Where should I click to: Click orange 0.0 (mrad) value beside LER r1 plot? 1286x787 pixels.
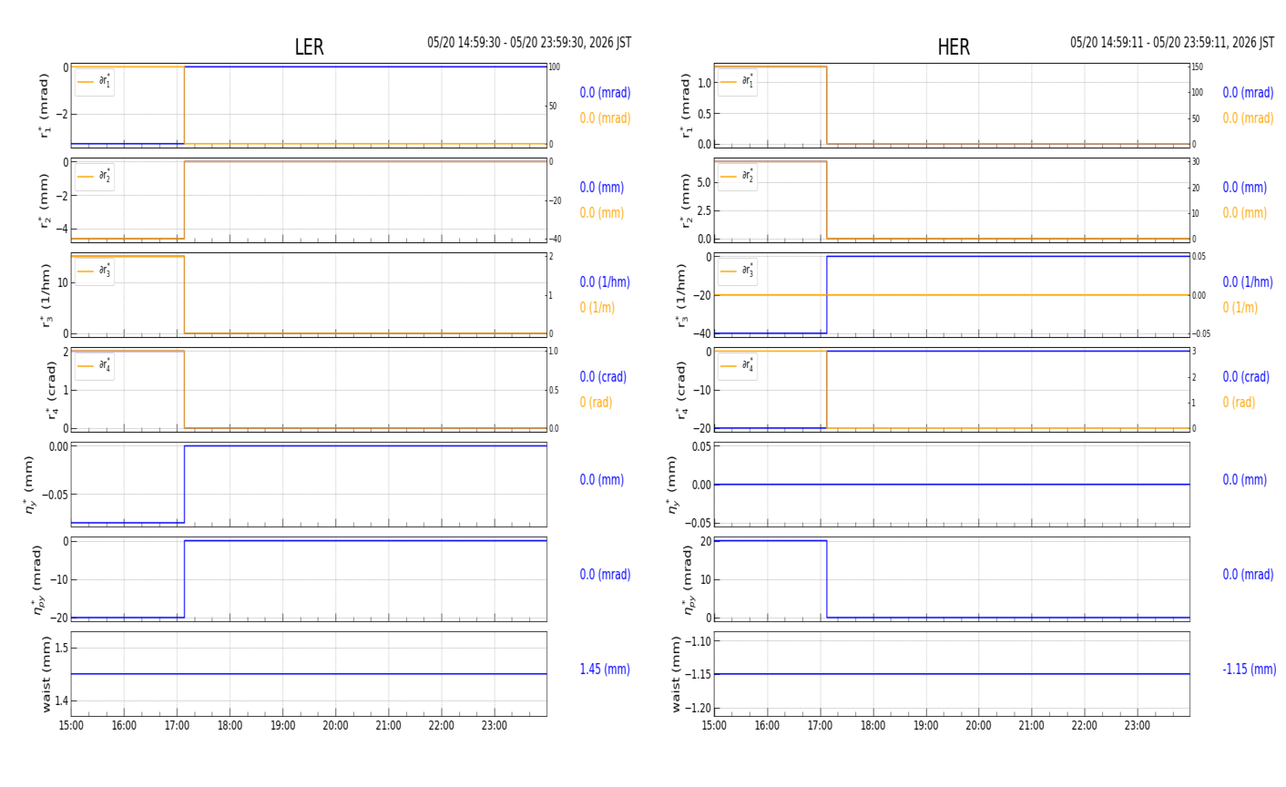pos(605,118)
